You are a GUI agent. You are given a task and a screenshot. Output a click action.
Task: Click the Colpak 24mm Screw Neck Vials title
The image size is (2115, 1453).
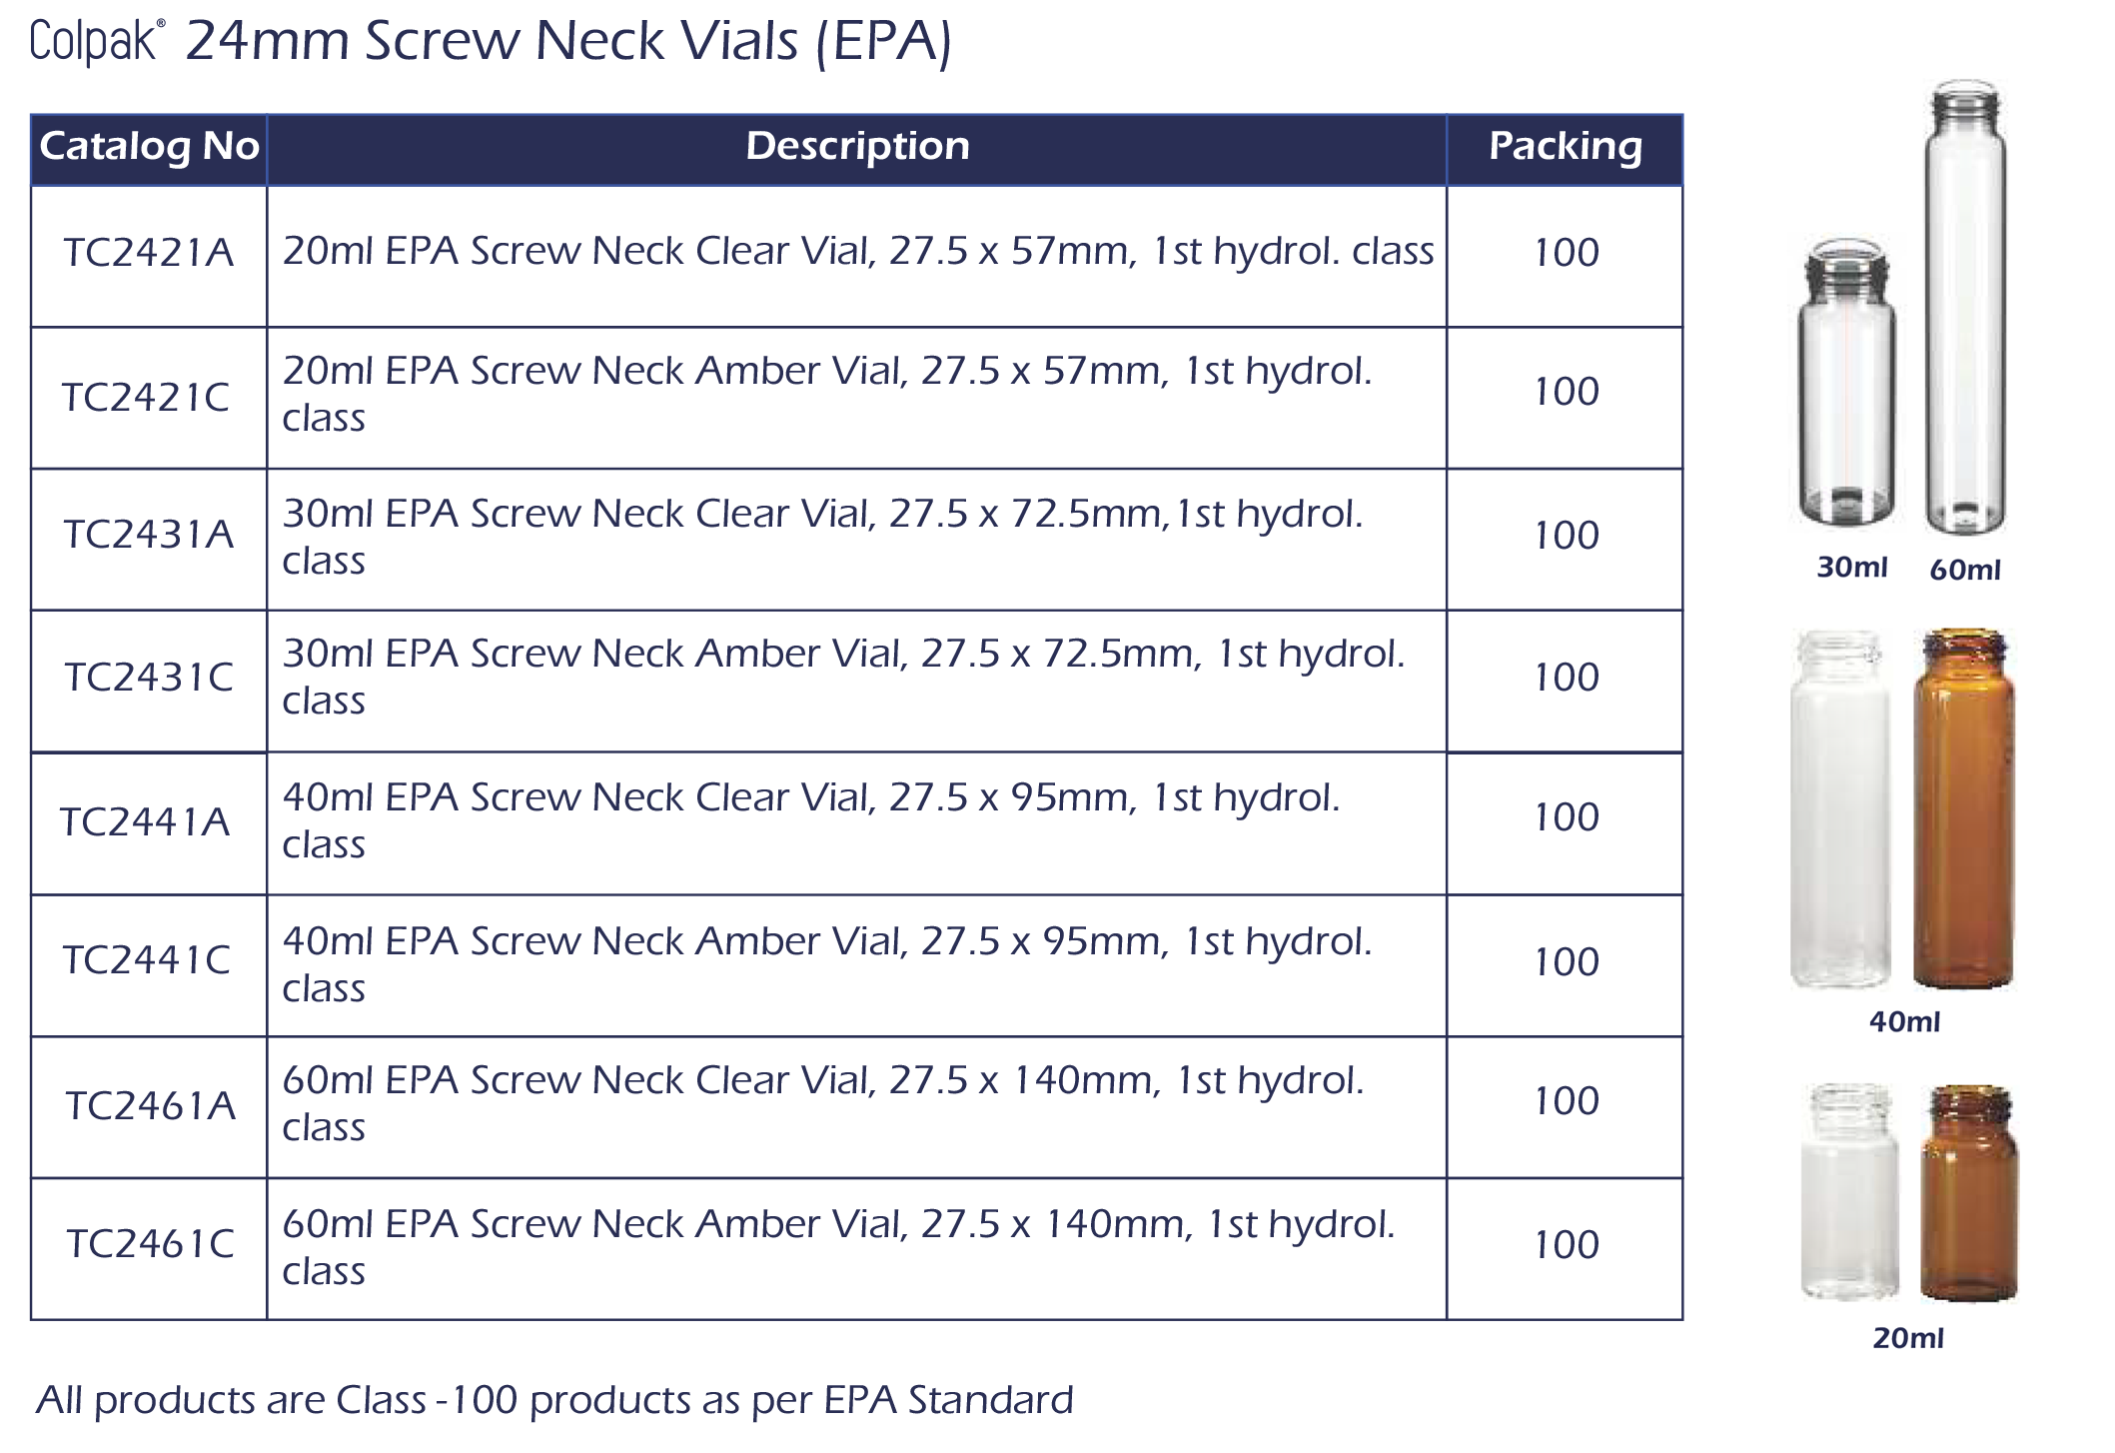pyautogui.click(x=491, y=41)
